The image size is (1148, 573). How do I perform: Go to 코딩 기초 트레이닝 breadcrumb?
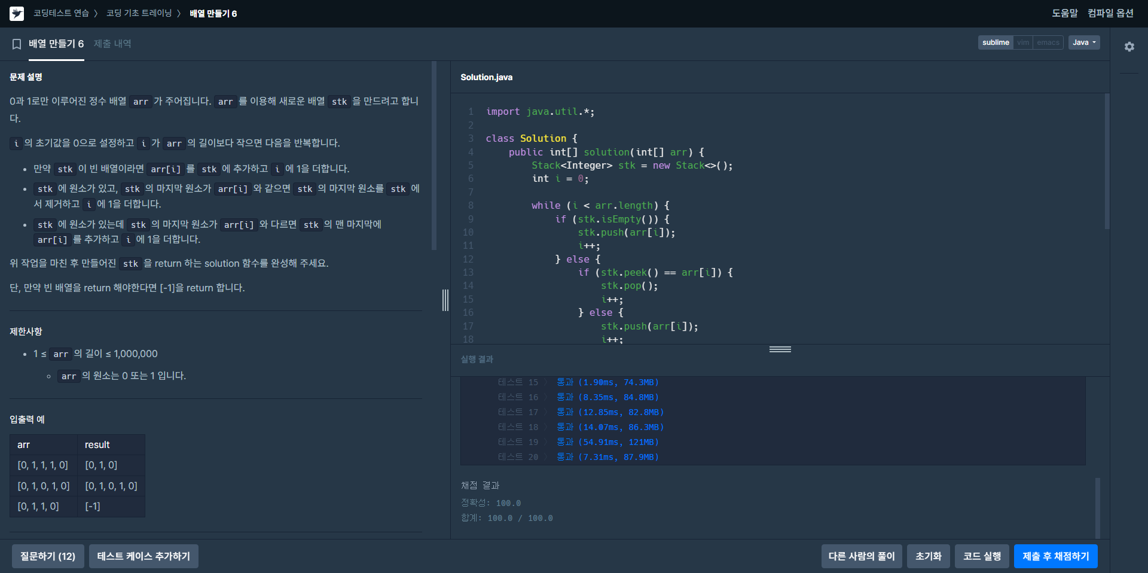[139, 13]
